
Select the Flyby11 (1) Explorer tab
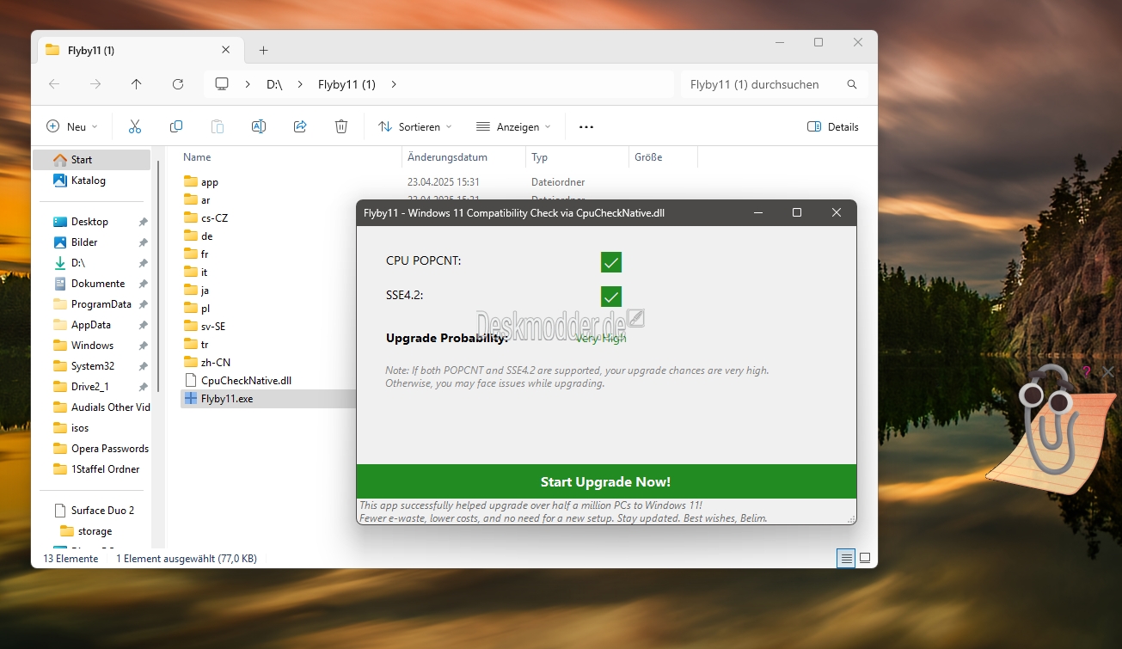(138, 50)
